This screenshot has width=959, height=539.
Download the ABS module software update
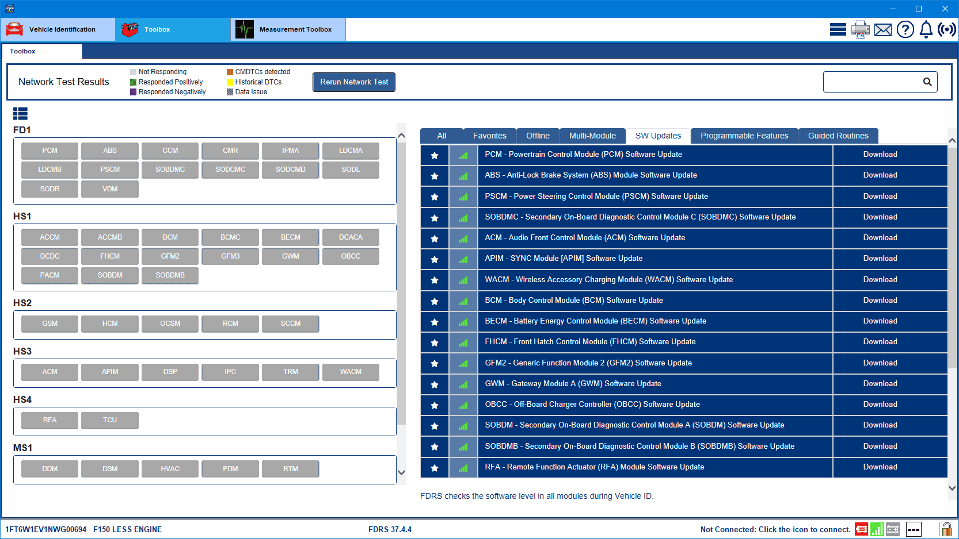click(880, 175)
